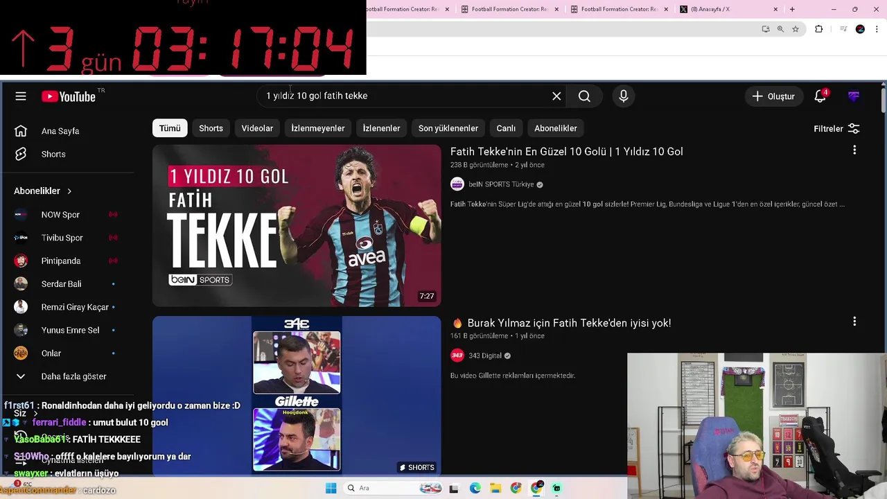
Task: Open the Filtreler menu
Action: tap(836, 129)
